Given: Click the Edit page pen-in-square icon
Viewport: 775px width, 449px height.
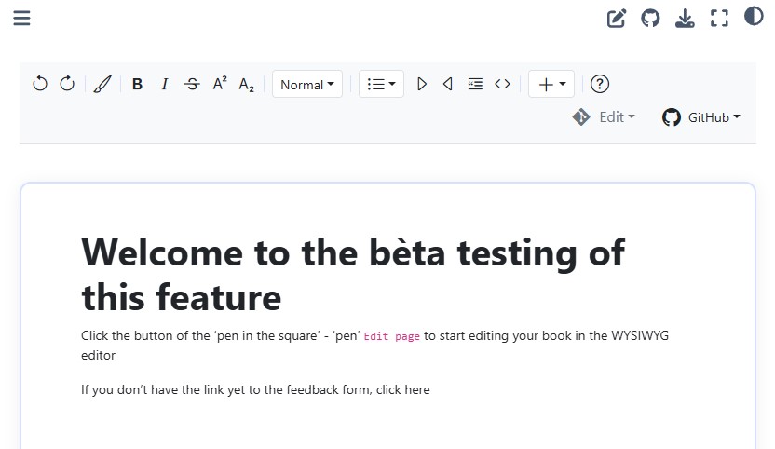Looking at the screenshot, I should coord(617,18).
